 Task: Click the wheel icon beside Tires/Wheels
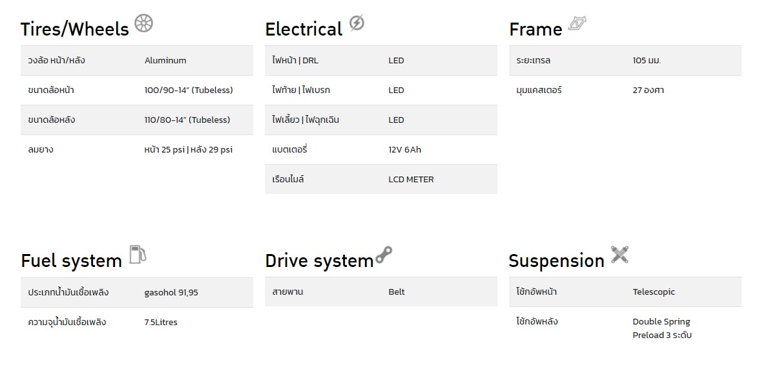click(143, 23)
